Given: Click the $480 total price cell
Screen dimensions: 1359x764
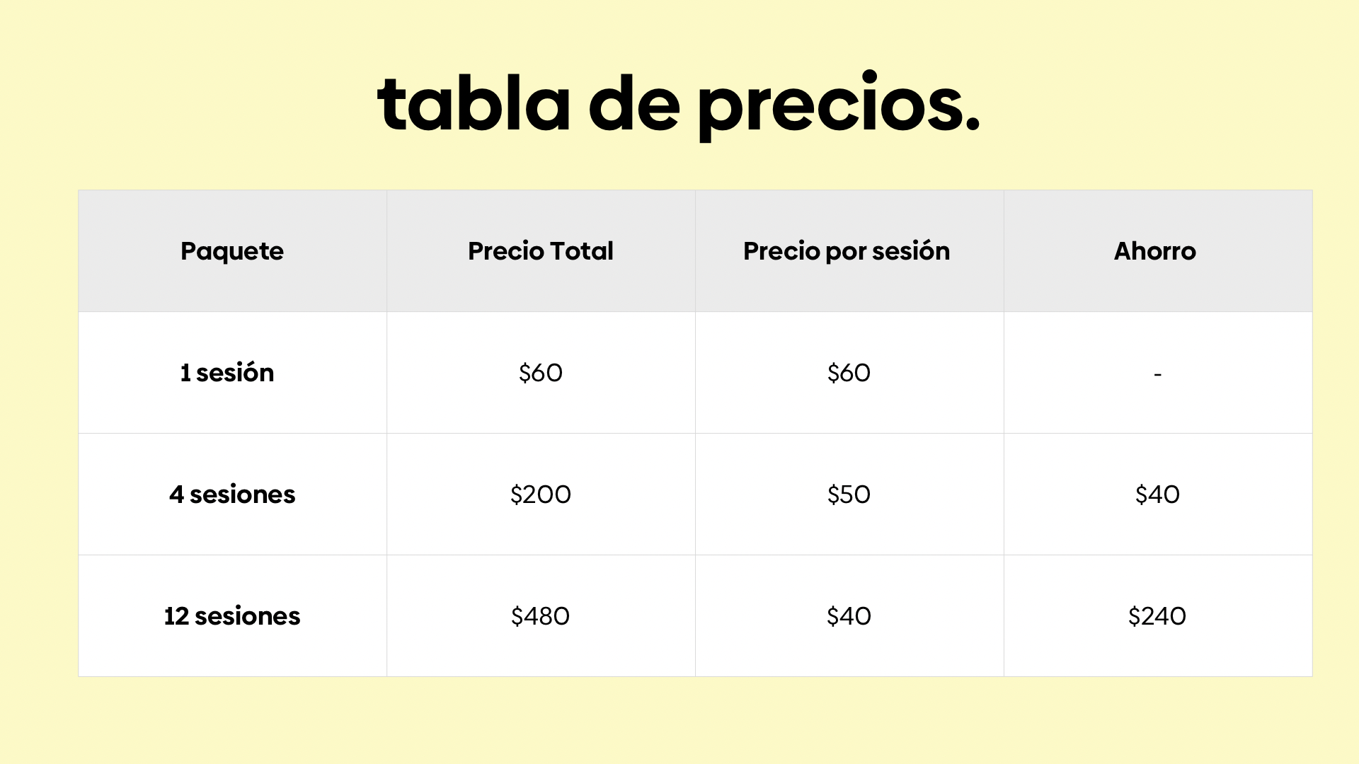Looking at the screenshot, I should pos(541,616).
